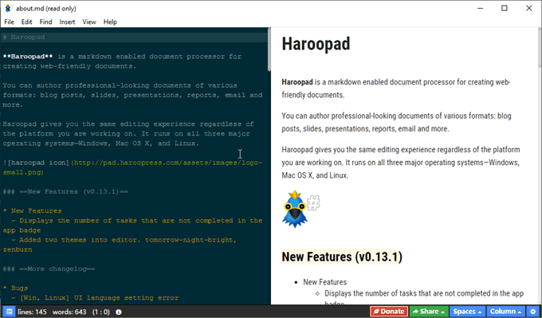Click the Donate button
This screenshot has height=318, width=542.
click(x=389, y=312)
